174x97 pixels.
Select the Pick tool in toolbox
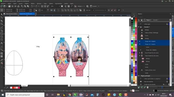[x=2, y=14]
